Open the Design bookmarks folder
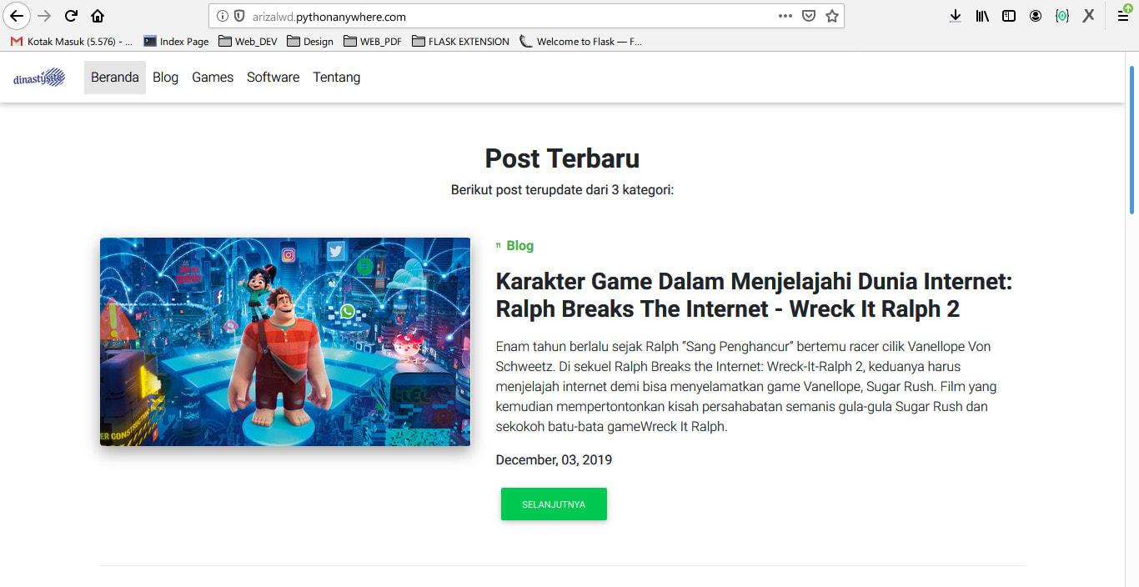 click(310, 41)
